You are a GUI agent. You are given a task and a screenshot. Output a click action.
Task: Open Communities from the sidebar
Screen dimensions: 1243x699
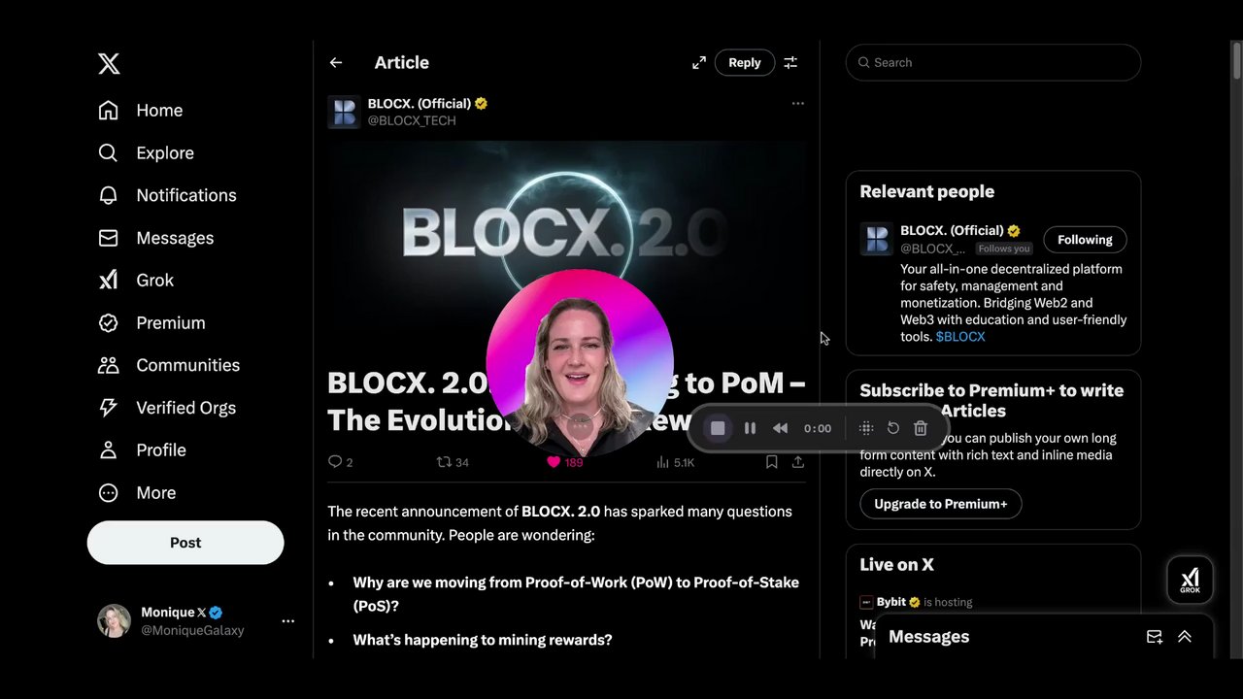click(x=169, y=365)
